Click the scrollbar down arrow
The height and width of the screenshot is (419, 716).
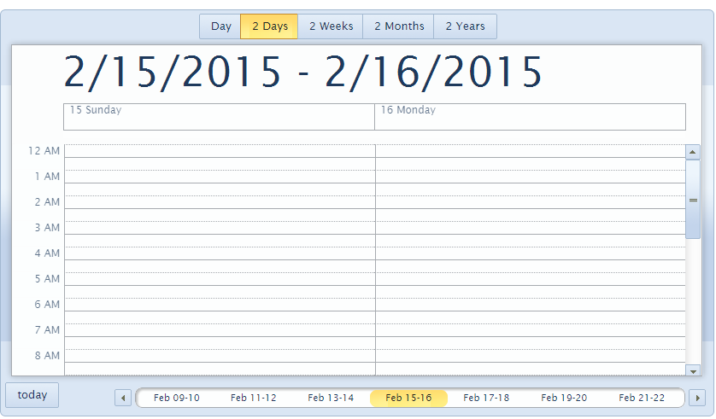pos(693,371)
